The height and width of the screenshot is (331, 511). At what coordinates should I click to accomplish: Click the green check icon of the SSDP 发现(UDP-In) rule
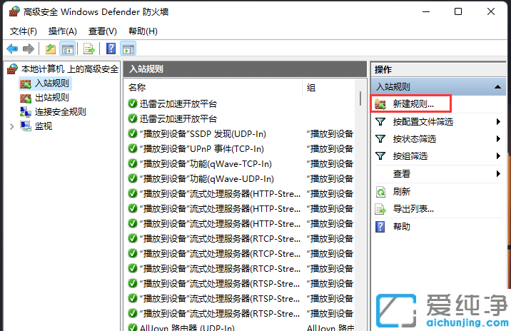click(133, 134)
